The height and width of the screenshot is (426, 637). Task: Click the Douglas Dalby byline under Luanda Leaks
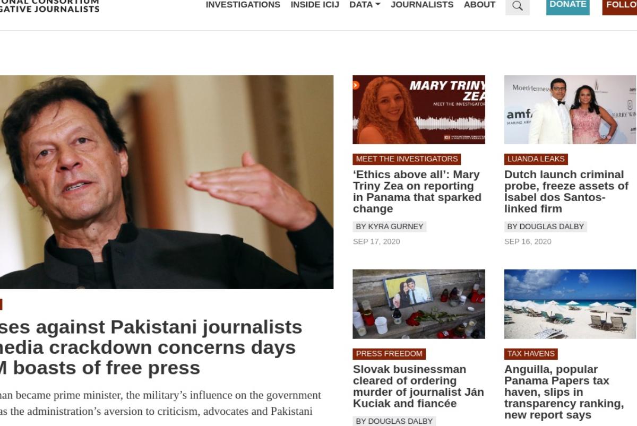[546, 227]
